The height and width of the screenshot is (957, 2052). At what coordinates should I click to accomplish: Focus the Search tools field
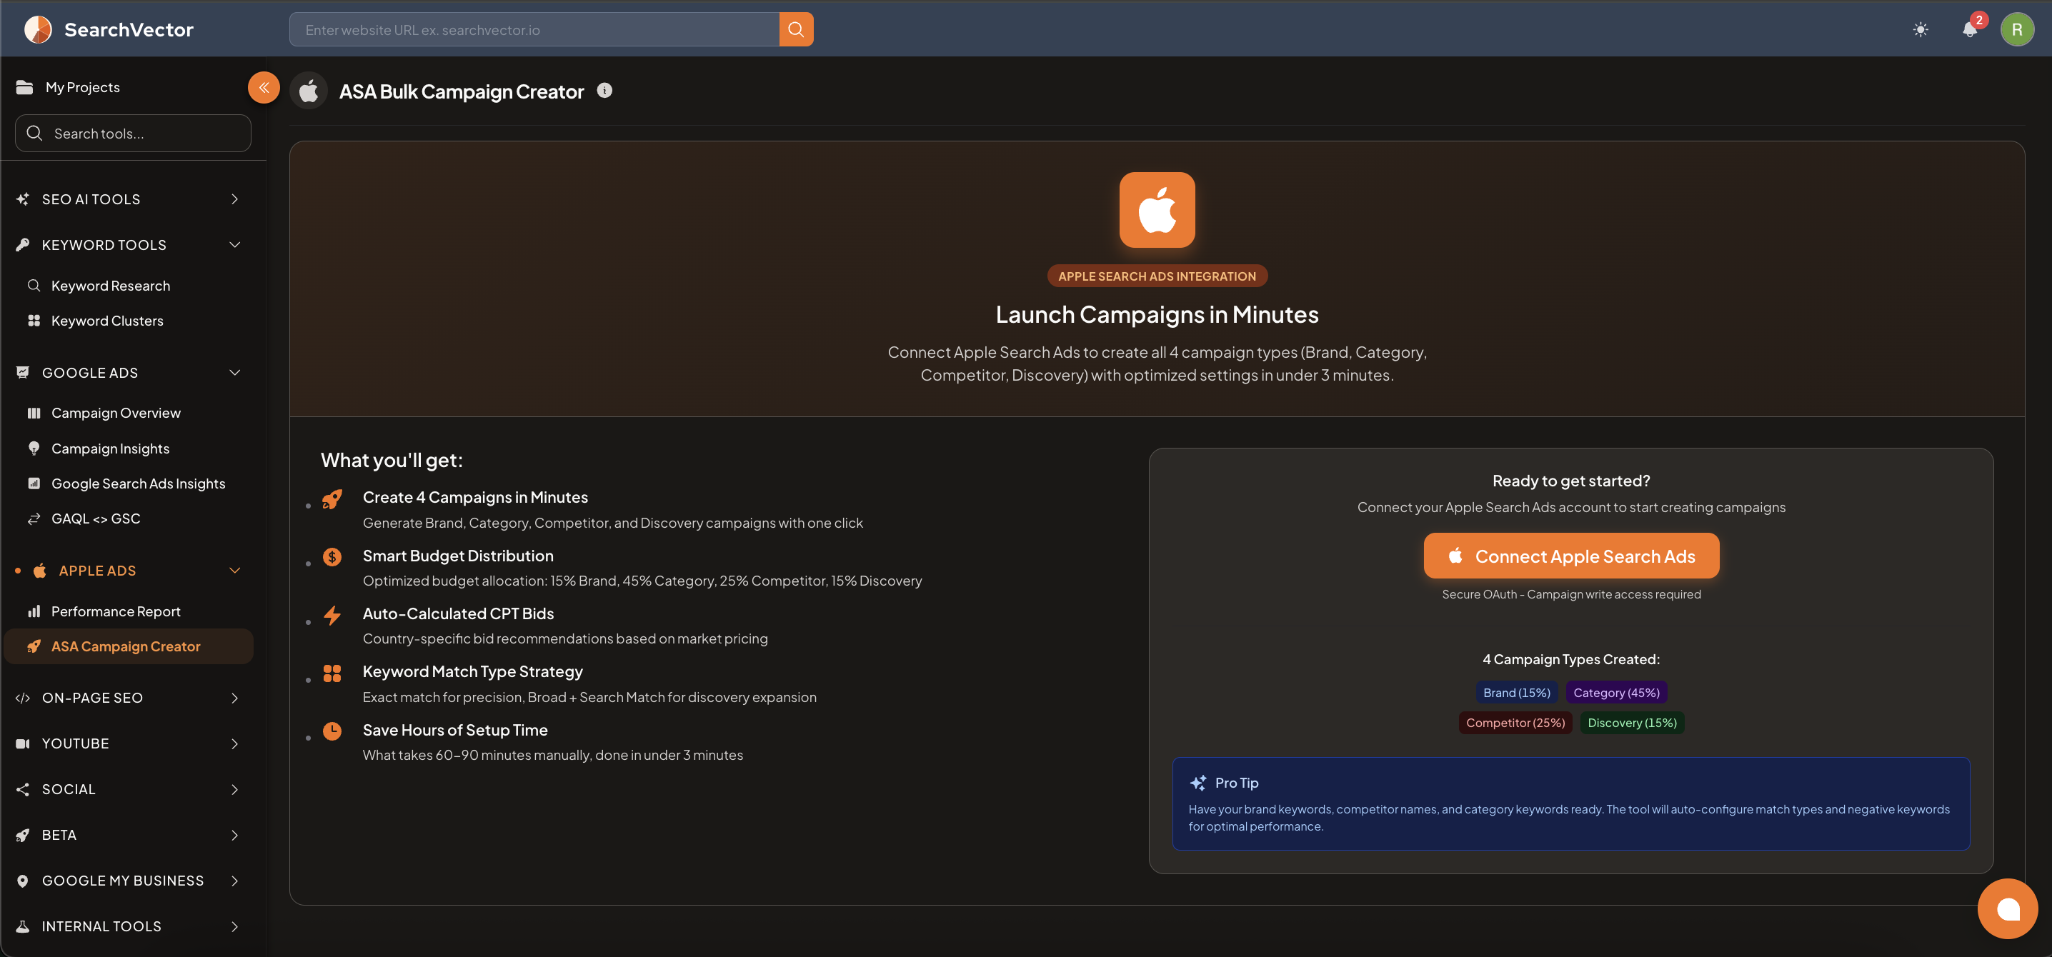click(133, 133)
